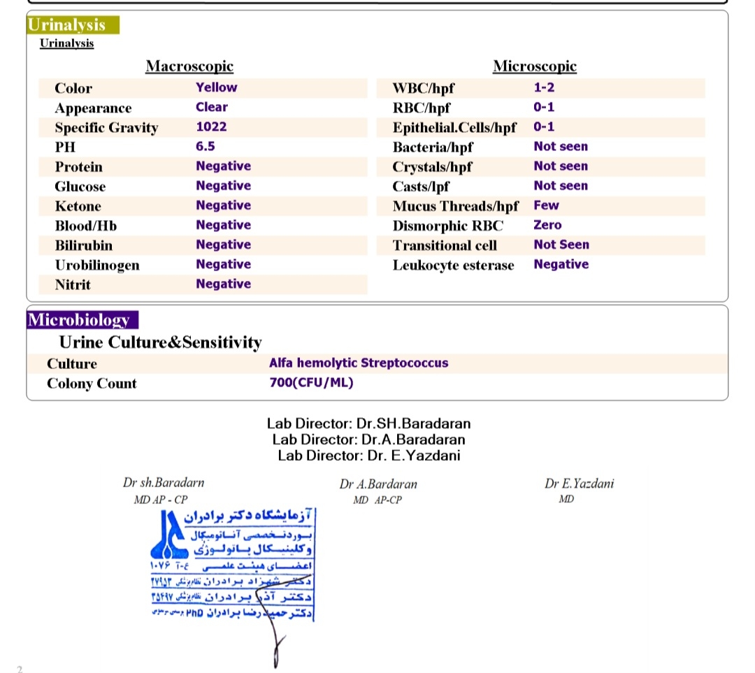Click the underlined Urinalysis subtitle
The image size is (755, 673).
click(67, 43)
